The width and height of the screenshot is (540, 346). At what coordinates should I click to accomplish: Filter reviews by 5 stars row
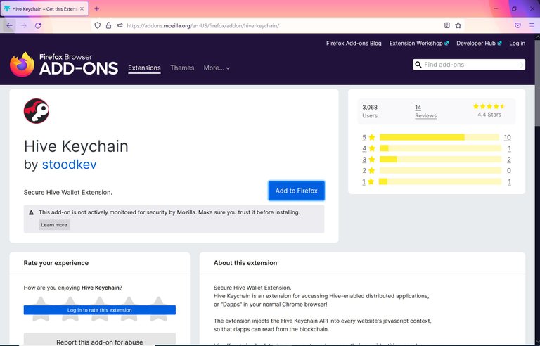pyautogui.click(x=437, y=137)
